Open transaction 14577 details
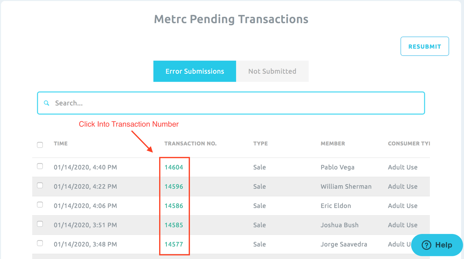 (174, 244)
